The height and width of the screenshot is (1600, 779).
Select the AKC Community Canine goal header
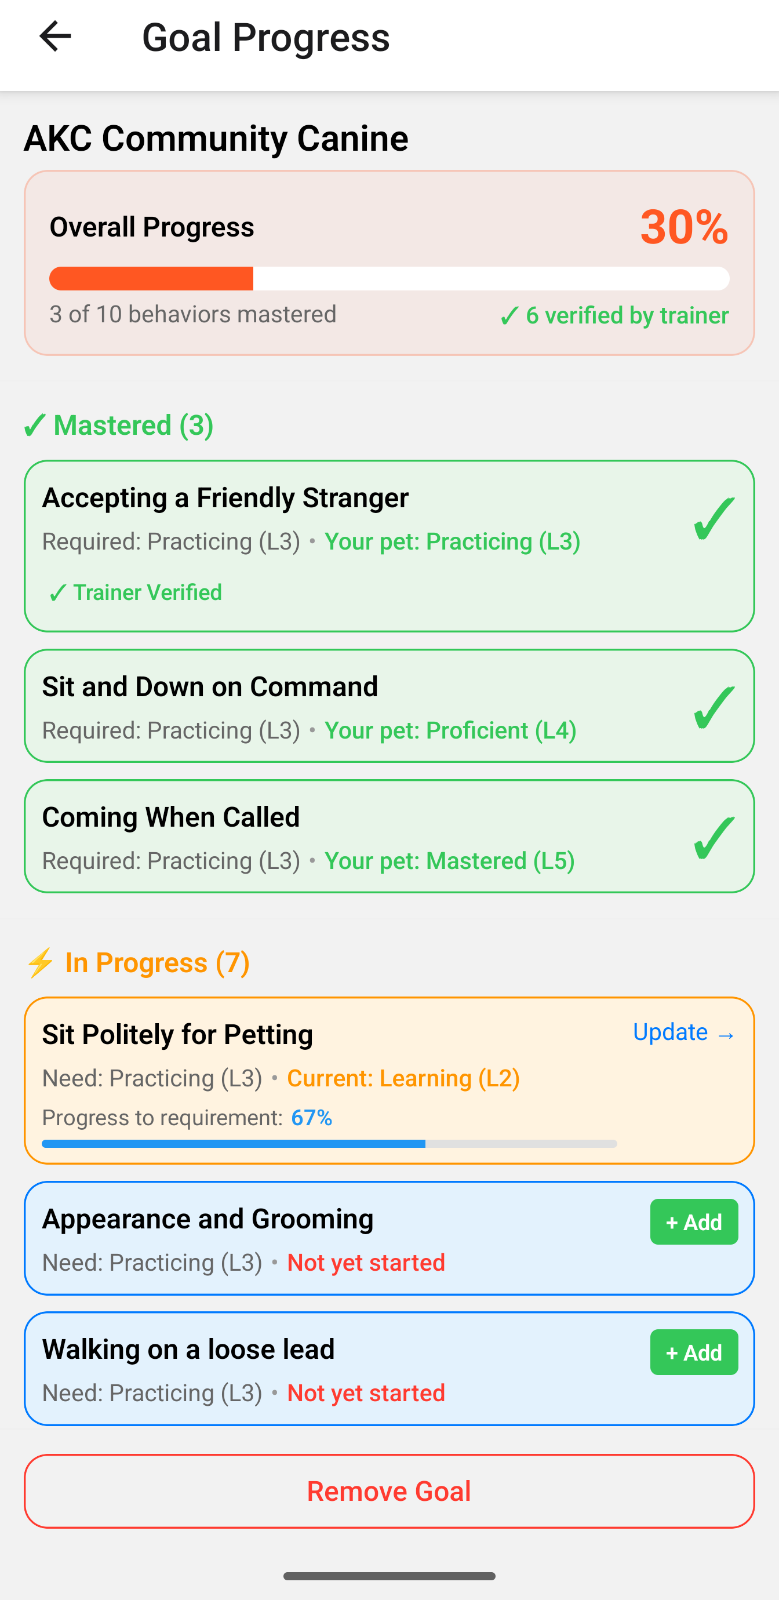(215, 138)
